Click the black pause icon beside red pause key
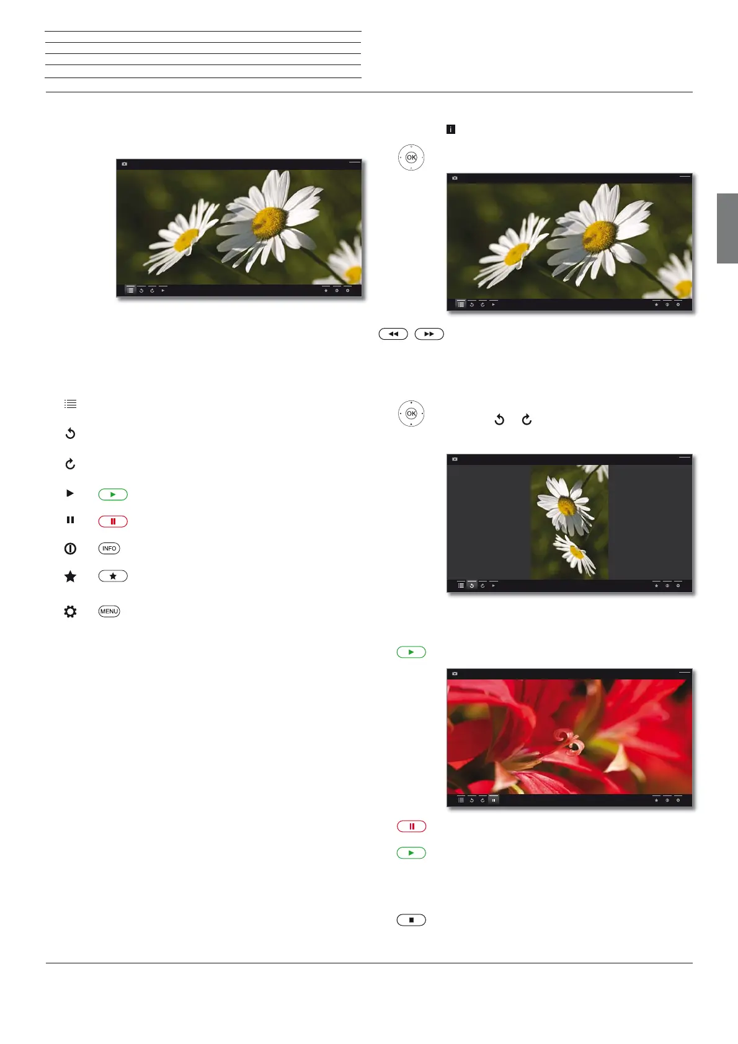738x1044 pixels. [70, 520]
